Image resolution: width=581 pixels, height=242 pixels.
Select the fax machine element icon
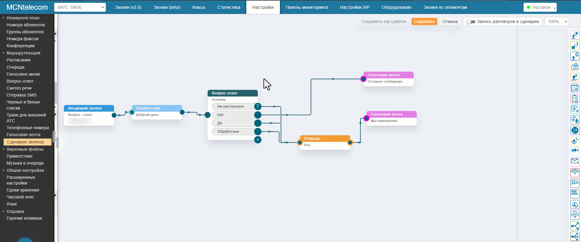pyautogui.click(x=575, y=67)
